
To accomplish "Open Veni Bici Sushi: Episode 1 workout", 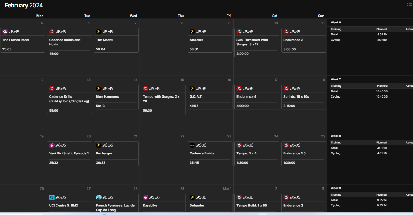I will tap(69, 153).
